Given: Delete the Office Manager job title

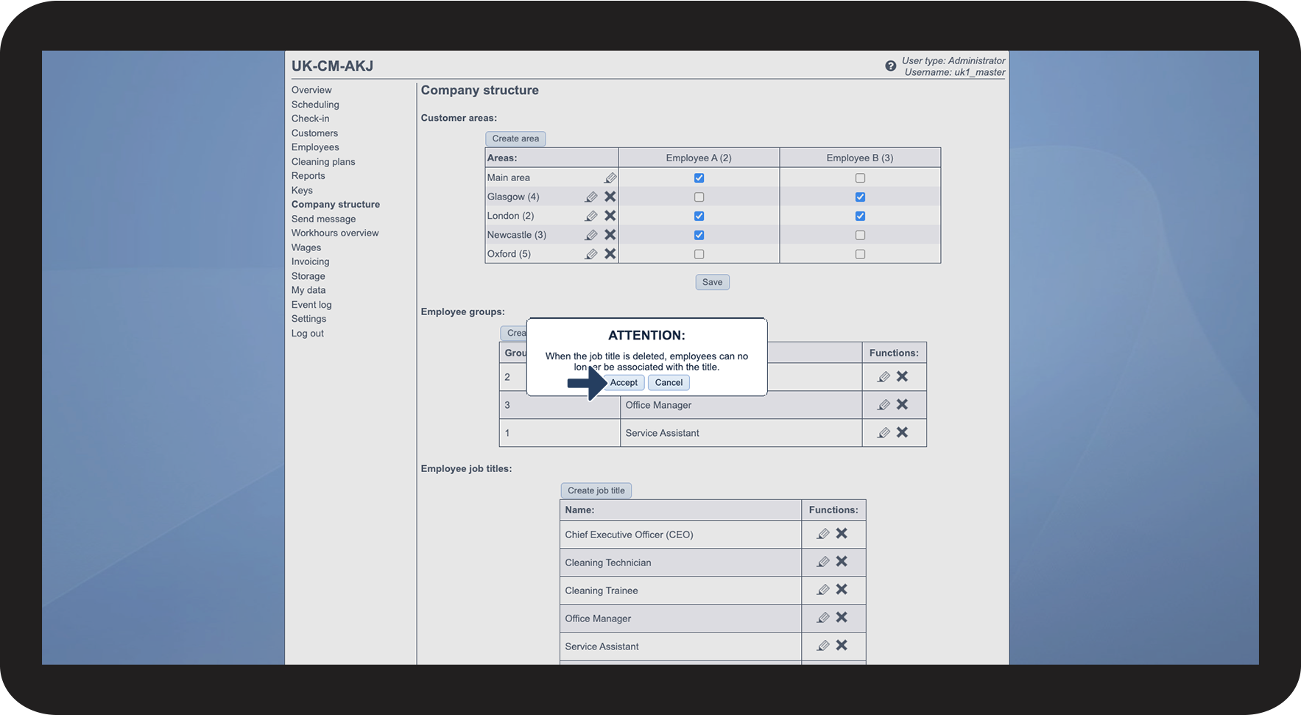Looking at the screenshot, I should click(x=842, y=617).
